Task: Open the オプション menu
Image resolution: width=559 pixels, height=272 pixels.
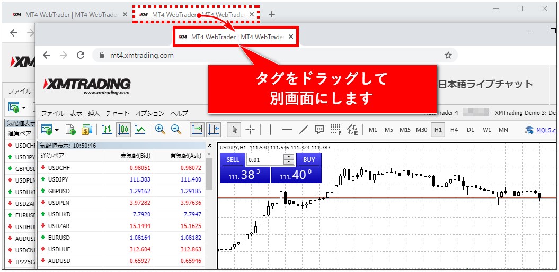Action: pyautogui.click(x=150, y=114)
